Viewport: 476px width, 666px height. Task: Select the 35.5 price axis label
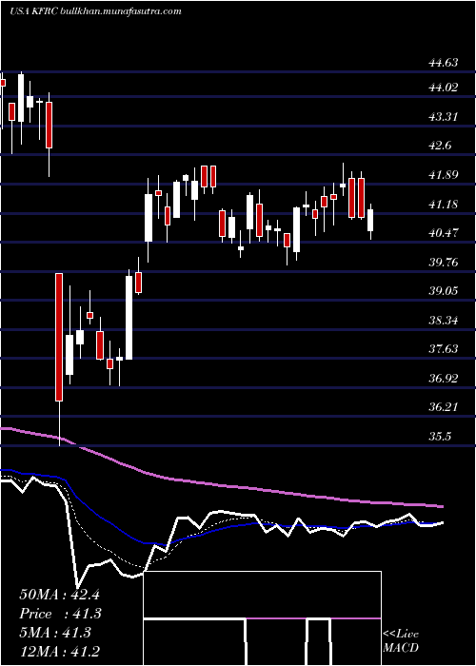(x=440, y=437)
